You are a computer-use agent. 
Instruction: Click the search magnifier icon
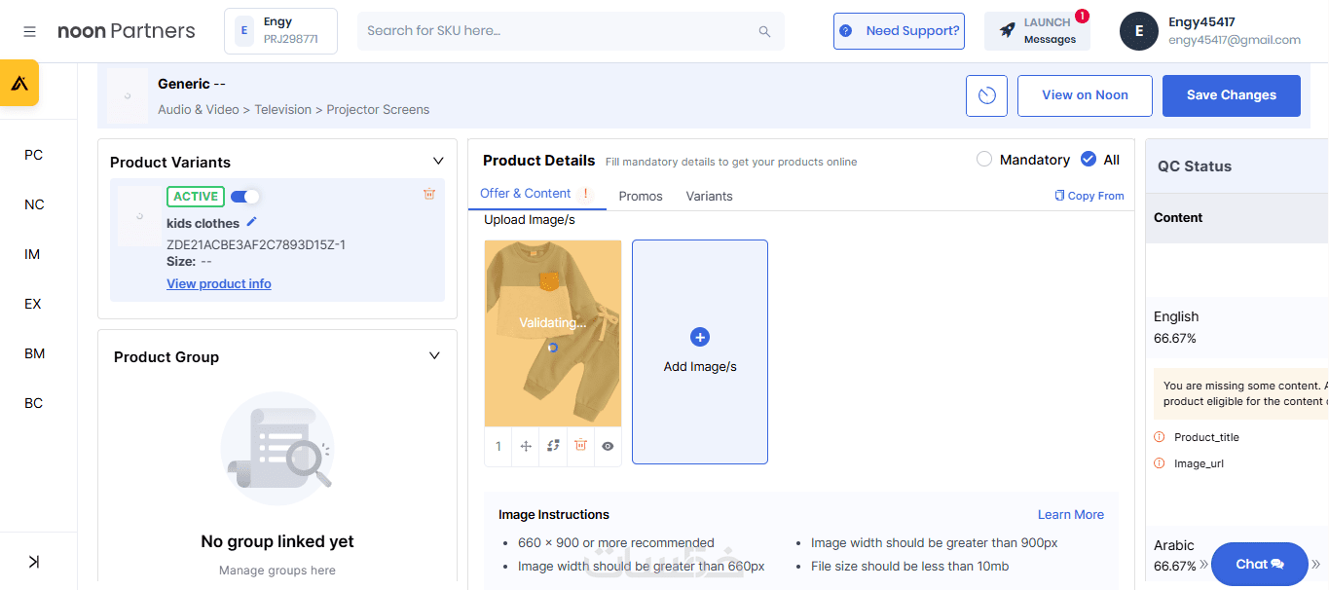tap(764, 31)
